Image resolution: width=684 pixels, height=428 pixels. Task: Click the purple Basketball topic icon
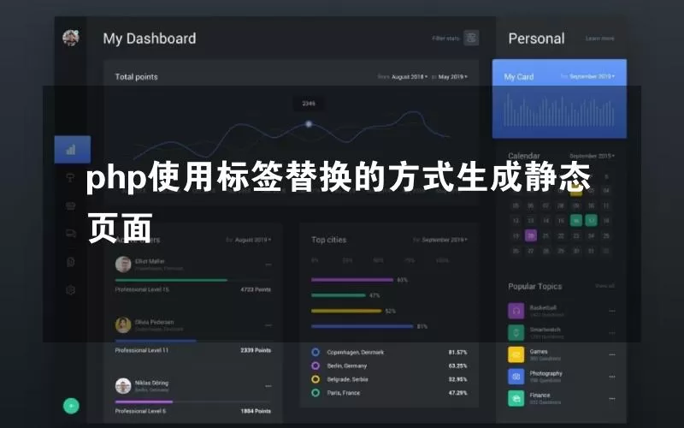(x=516, y=311)
